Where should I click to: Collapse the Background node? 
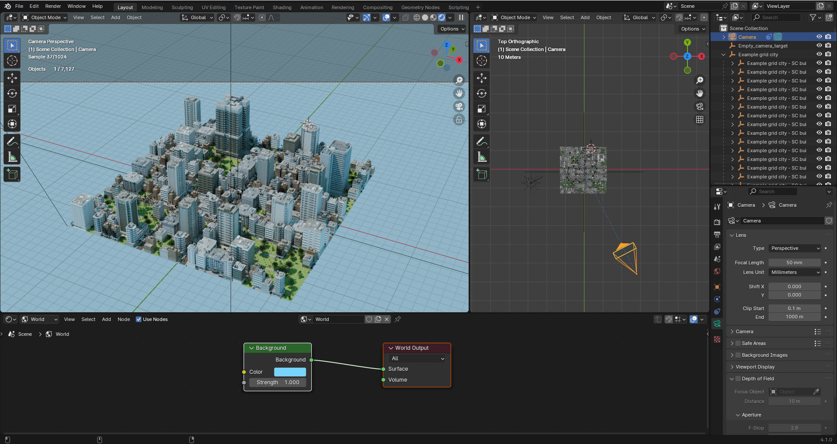(x=252, y=348)
